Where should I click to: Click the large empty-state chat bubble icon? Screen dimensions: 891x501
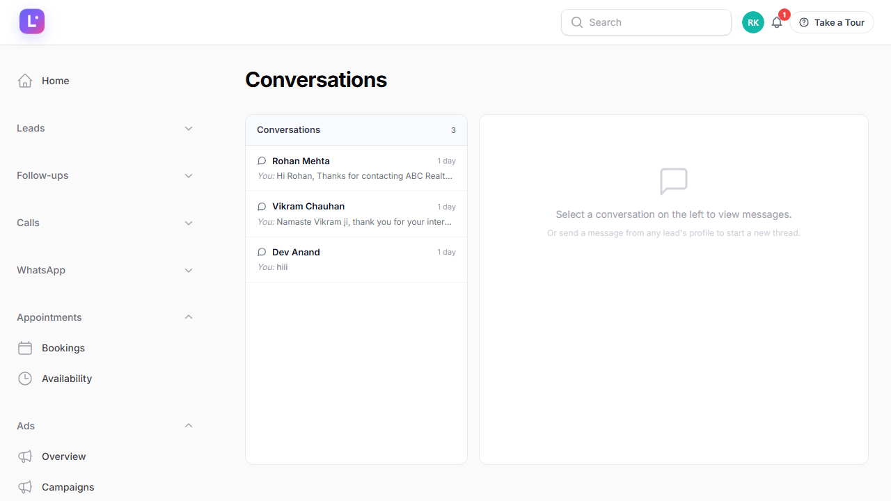coord(674,182)
